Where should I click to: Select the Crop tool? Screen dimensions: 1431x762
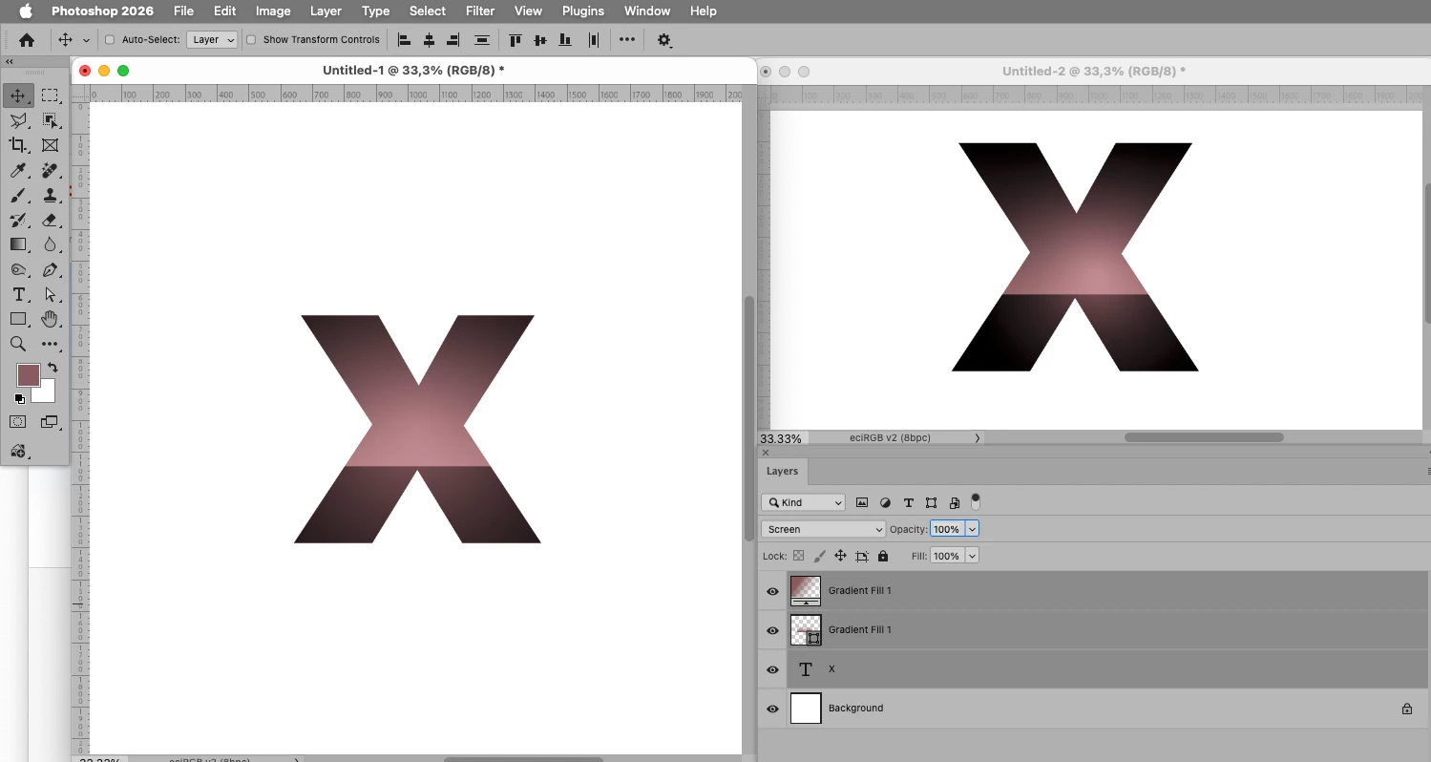click(18, 145)
